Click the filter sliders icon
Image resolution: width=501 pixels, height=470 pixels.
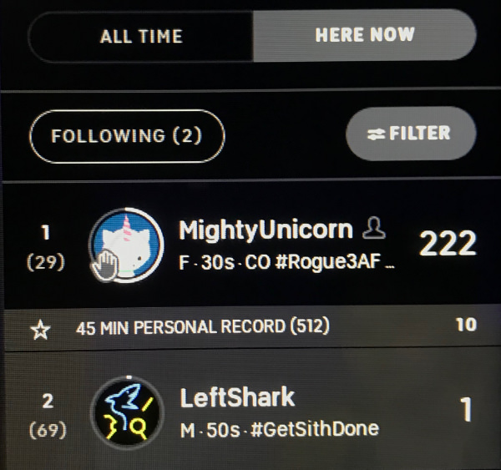(376, 134)
